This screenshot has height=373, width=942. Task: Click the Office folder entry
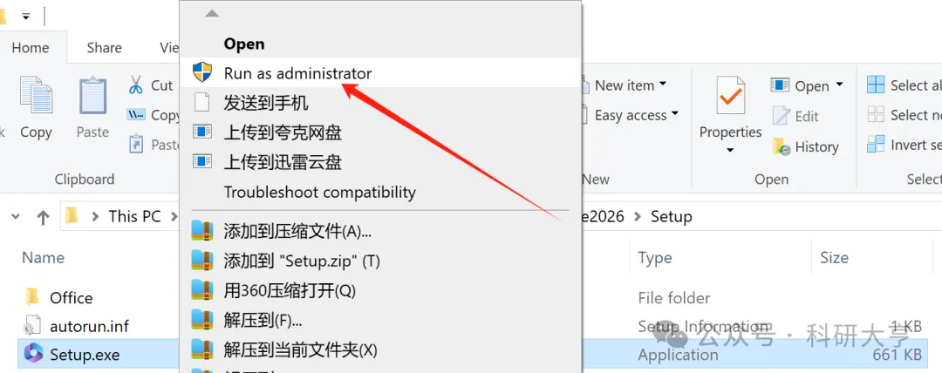tap(71, 298)
